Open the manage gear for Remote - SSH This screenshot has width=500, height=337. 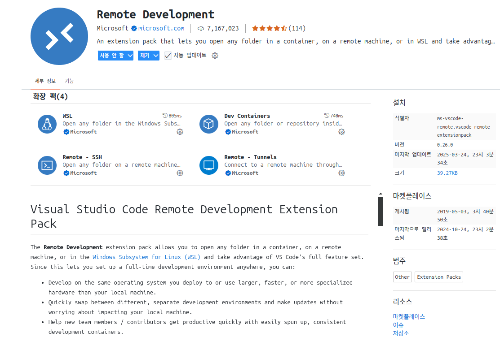180,173
